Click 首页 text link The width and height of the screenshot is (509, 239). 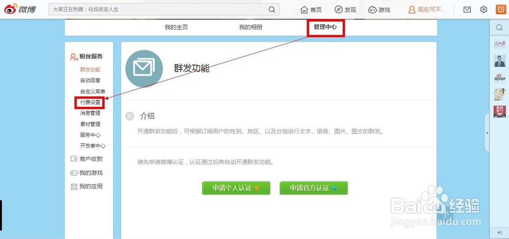[316, 10]
